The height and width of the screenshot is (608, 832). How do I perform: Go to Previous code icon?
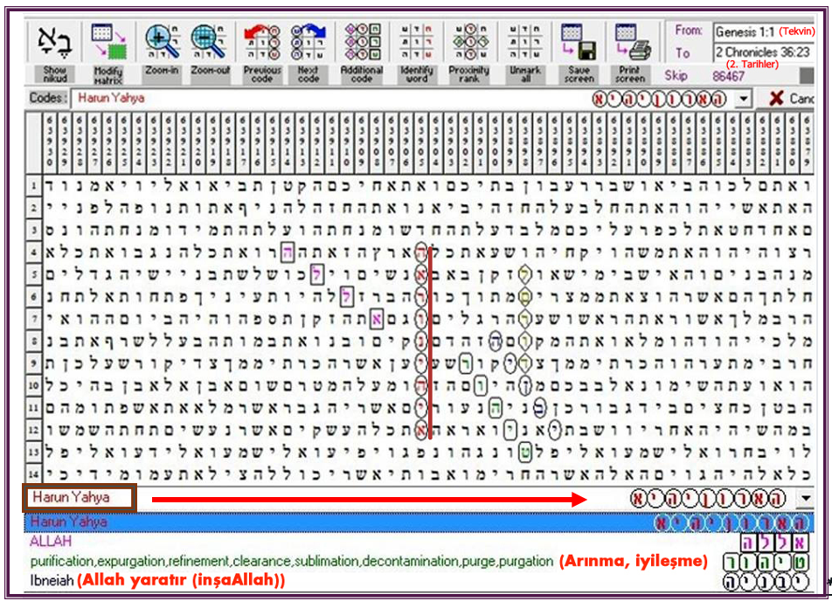(261, 42)
